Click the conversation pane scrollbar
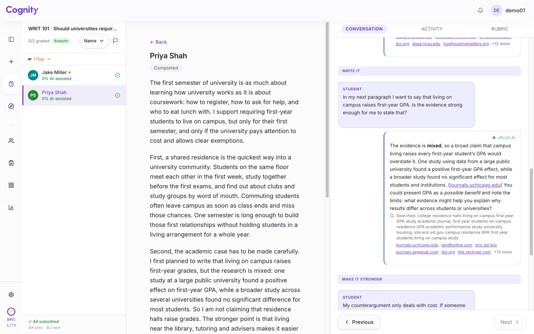Viewport: 534px width, 334px height. (x=531, y=212)
